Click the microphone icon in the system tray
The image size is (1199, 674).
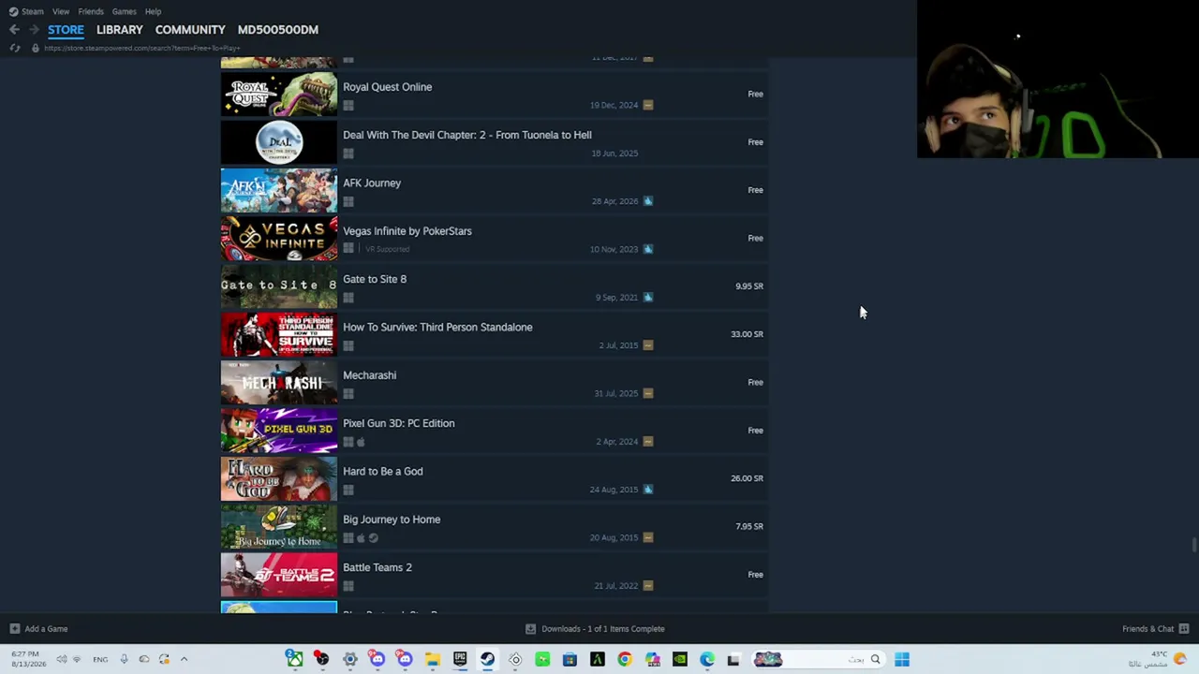(x=123, y=660)
